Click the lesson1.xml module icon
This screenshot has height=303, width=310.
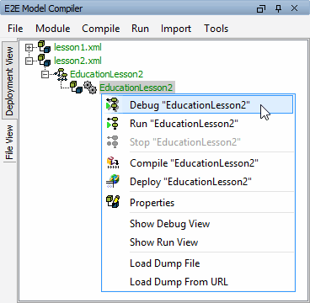[45, 47]
